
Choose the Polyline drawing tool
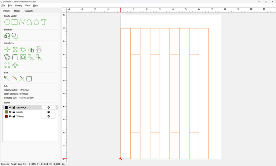[x=22, y=22]
